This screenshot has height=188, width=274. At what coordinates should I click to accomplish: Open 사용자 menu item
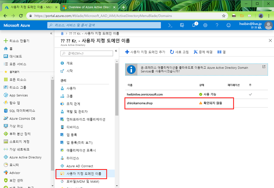tap(68, 89)
